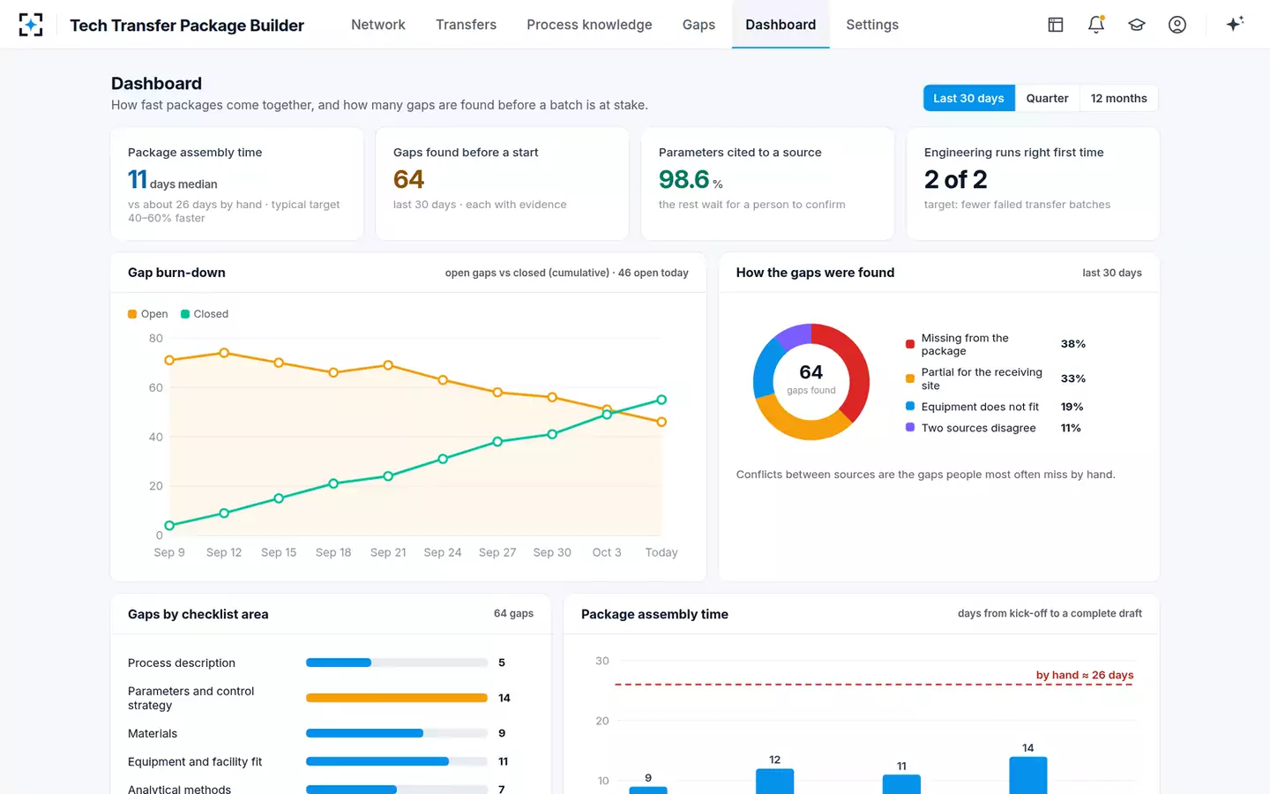Click the Equipment and facility fit bar
Image resolution: width=1270 pixels, height=794 pixels.
pos(397,761)
